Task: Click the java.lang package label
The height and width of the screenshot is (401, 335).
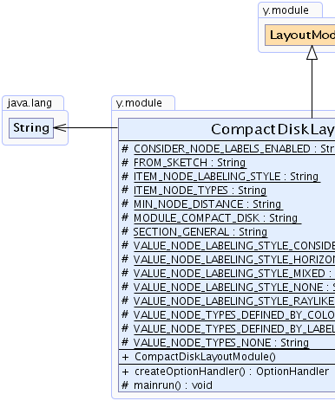Action: coord(30,103)
